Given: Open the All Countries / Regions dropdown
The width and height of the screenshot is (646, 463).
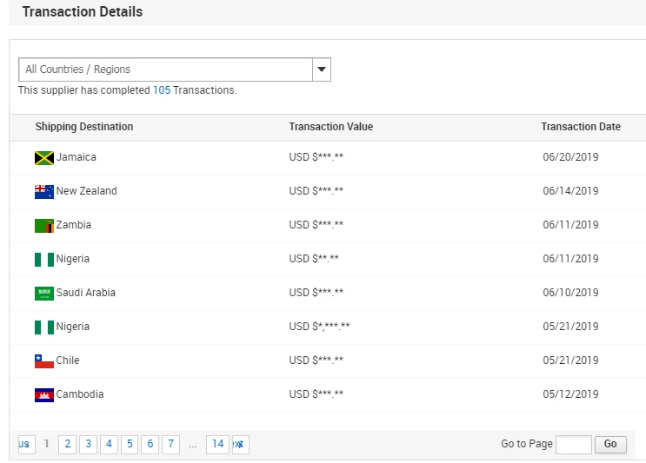Looking at the screenshot, I should (x=165, y=69).
